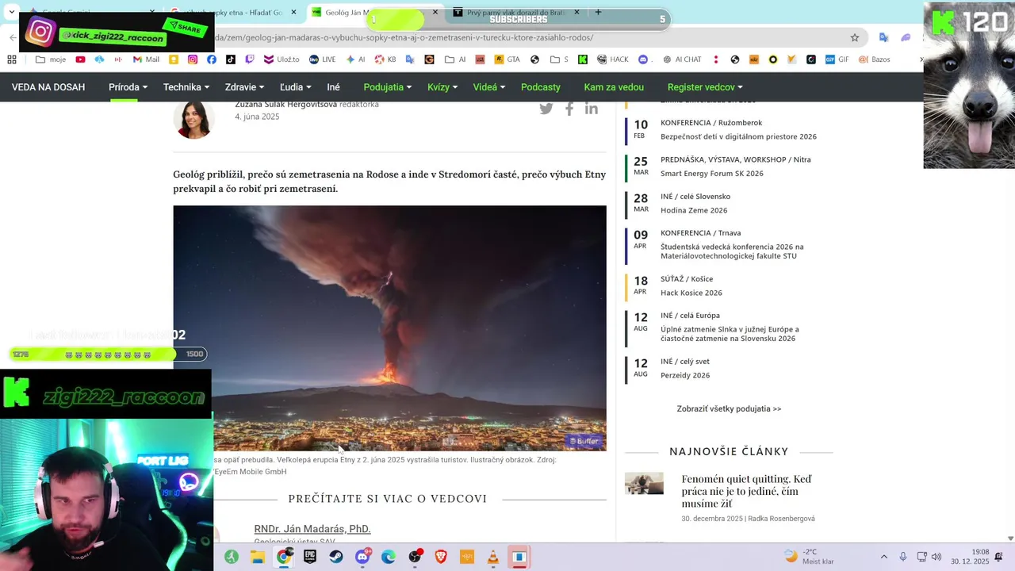The width and height of the screenshot is (1015, 571).
Task: Open the Iné menu item
Action: coord(333,87)
